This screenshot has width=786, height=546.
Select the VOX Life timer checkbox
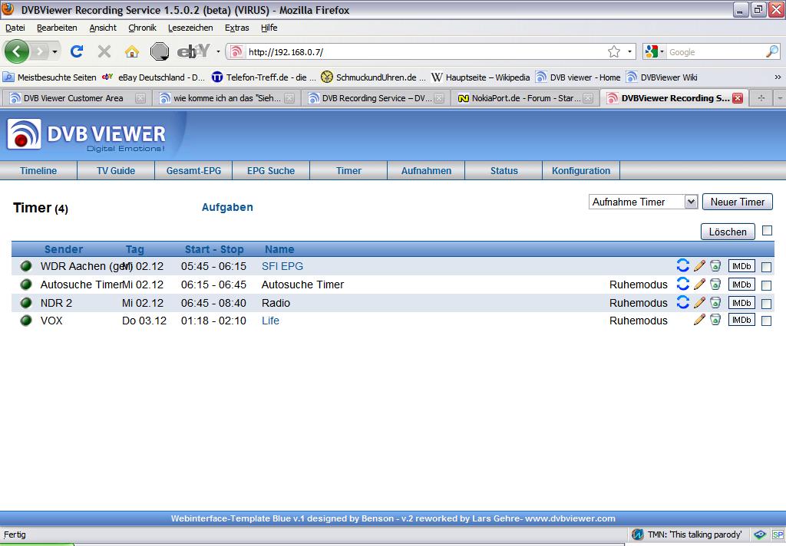coord(766,321)
